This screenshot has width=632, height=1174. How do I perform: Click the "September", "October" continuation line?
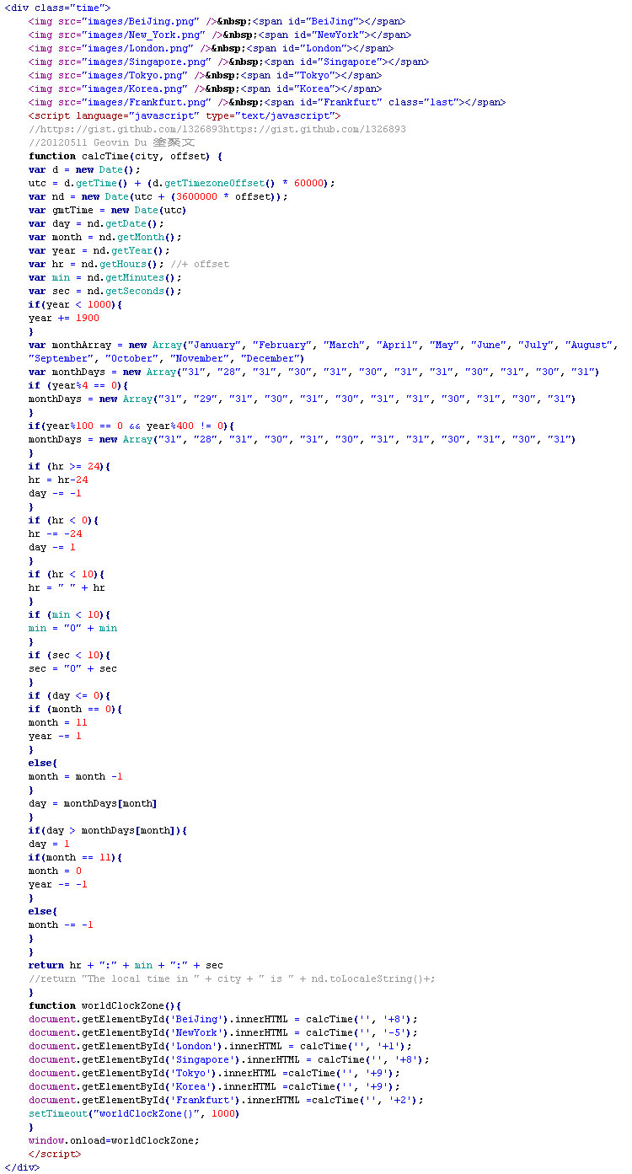pyautogui.click(x=167, y=358)
